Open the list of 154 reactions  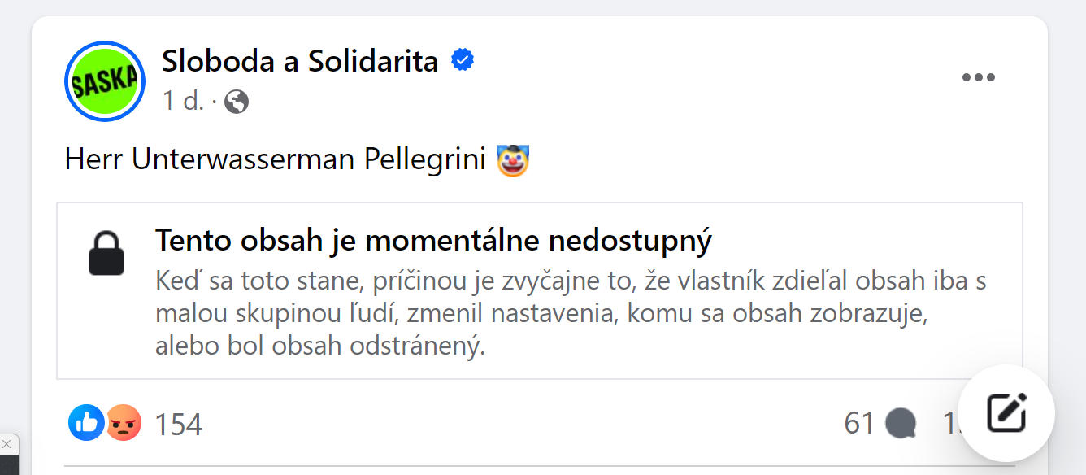178,424
